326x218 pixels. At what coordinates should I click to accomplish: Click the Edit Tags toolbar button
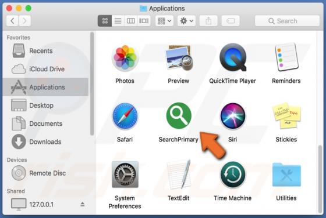231,21
